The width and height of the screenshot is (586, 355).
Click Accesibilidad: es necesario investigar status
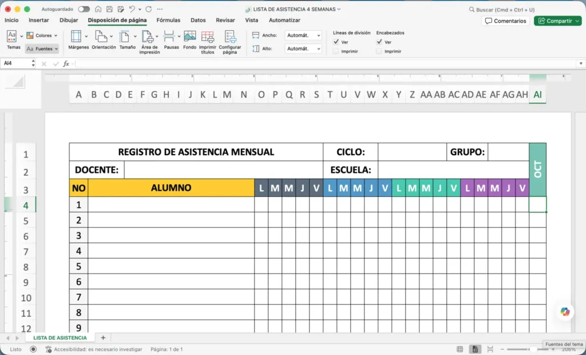[94, 349]
